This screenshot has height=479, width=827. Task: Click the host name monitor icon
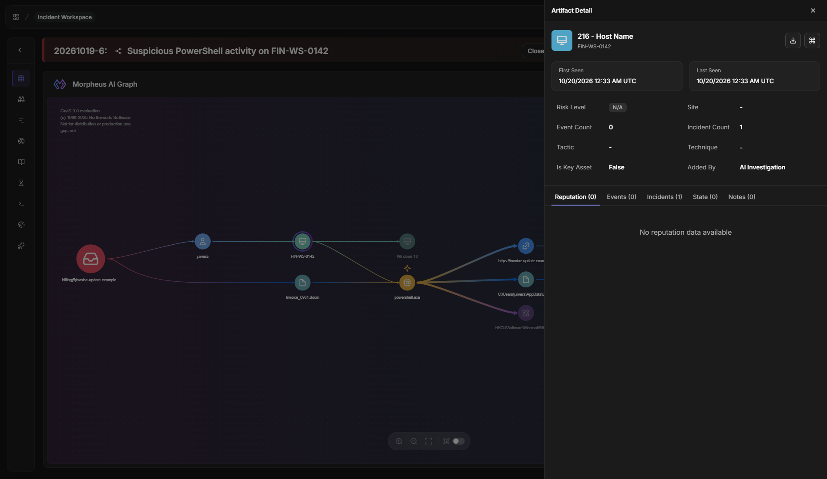click(x=561, y=40)
